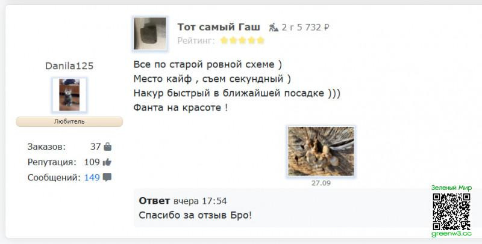Screen dimensions: 482x244
Task: Click the 2 г 5 732 ₽ price label
Action: 305,28
